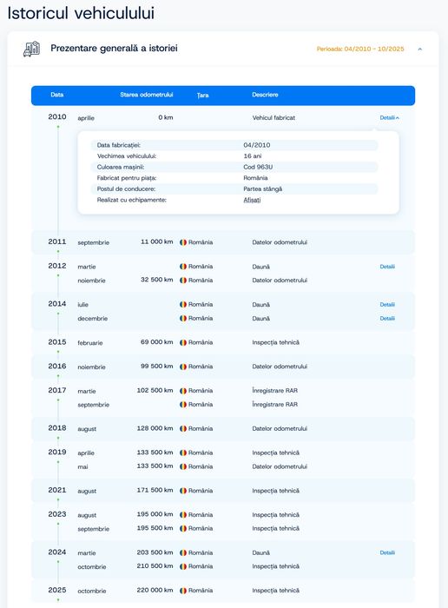Image resolution: width=448 pixels, height=608 pixels.
Task: Click the 2023 timeline year marker
Action: 57,514
